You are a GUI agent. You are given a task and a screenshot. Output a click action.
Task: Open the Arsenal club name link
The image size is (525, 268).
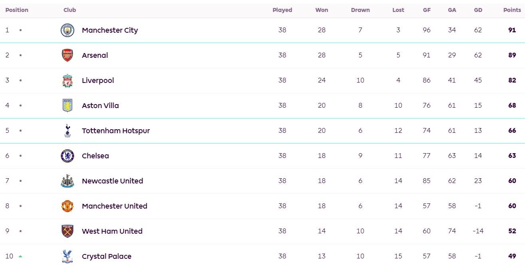(x=95, y=55)
